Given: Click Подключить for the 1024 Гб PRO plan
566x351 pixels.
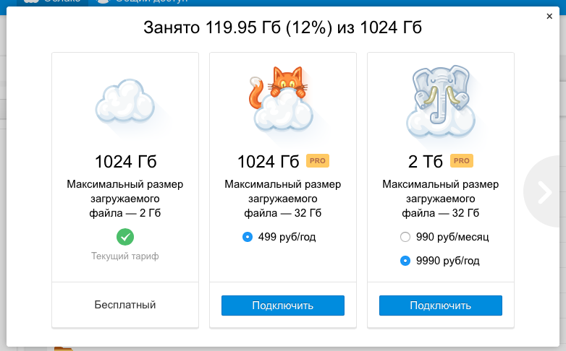Looking at the screenshot, I should (283, 305).
